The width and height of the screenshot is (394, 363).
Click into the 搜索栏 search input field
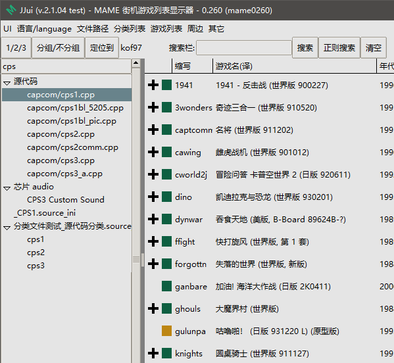point(244,47)
